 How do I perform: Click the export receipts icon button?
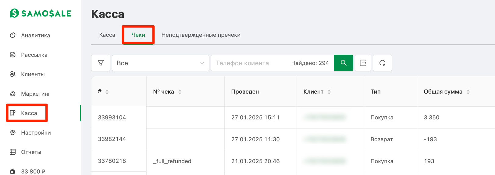point(363,63)
